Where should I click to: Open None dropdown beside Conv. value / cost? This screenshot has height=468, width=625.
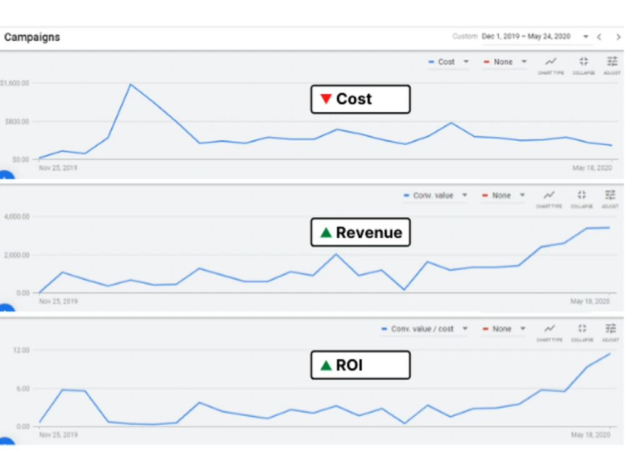pos(504,329)
